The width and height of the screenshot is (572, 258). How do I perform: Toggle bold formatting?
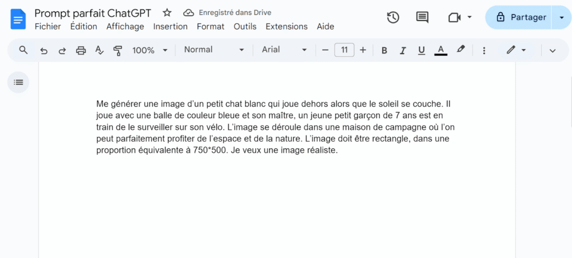(x=384, y=50)
